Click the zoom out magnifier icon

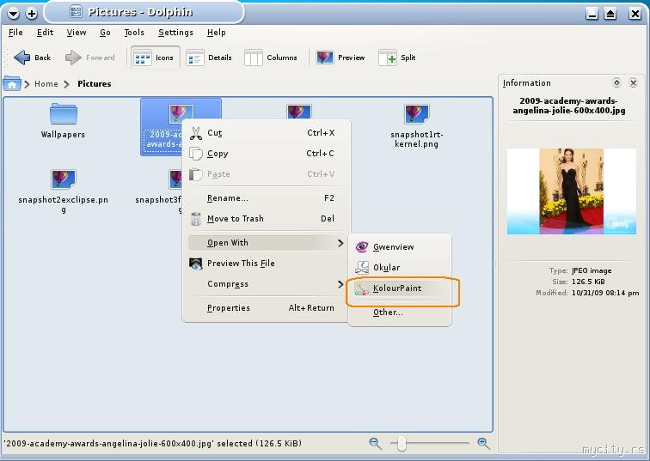coord(375,444)
